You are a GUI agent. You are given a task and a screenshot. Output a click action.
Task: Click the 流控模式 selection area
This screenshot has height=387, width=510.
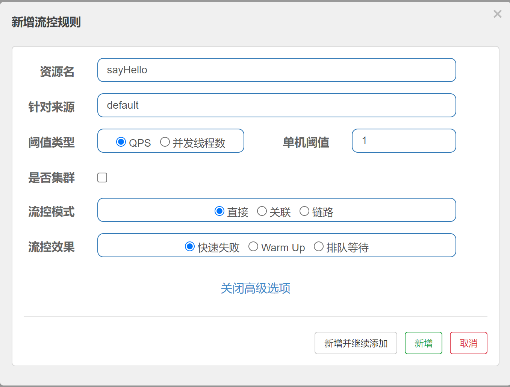[276, 210]
